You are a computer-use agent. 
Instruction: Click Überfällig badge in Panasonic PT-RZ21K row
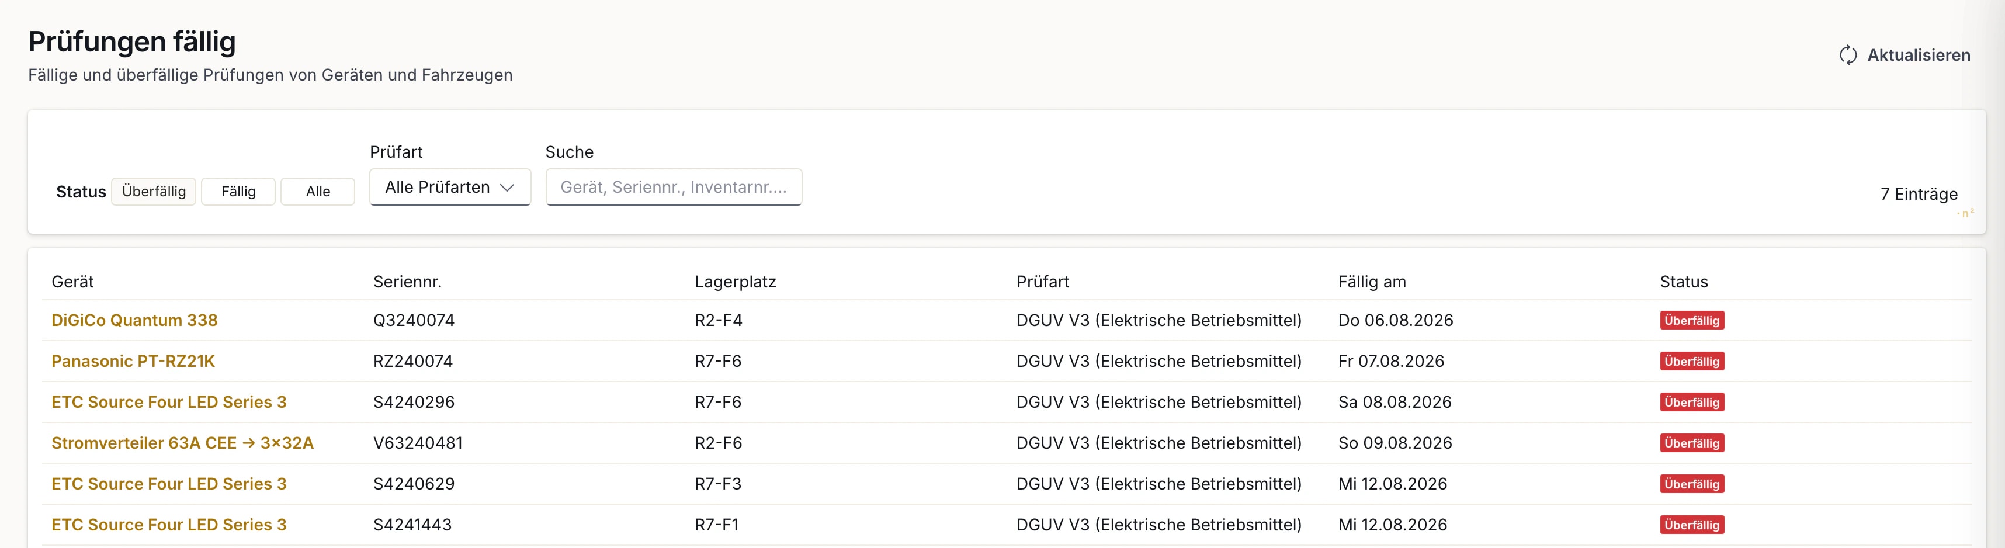click(x=1691, y=361)
